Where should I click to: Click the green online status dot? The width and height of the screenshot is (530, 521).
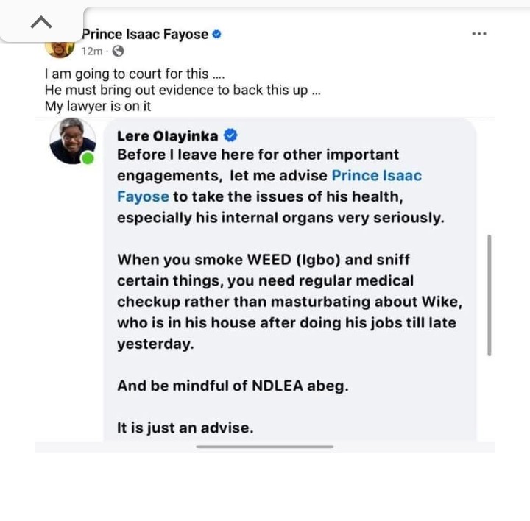click(88, 157)
